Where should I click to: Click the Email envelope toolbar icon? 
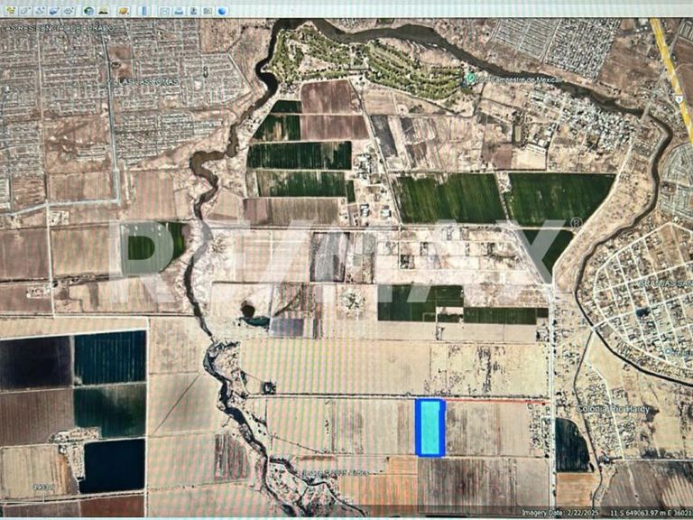164,11
